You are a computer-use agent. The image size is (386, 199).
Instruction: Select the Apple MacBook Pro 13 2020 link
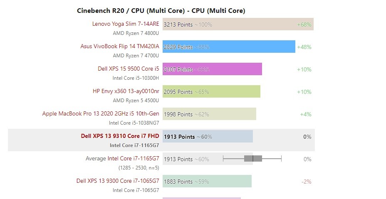pos(101,113)
